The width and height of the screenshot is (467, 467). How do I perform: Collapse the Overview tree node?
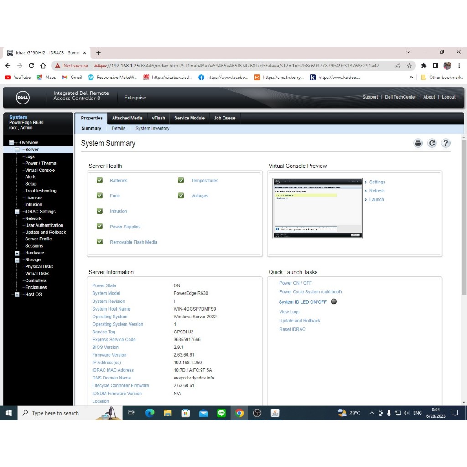tap(12, 143)
